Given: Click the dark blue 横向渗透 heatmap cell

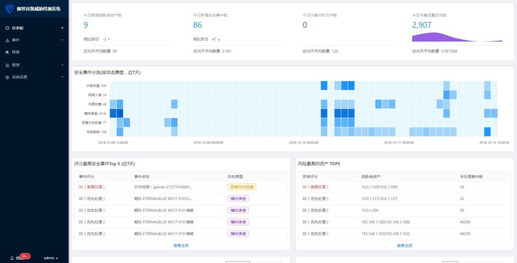Looking at the screenshot, I should point(113,113).
